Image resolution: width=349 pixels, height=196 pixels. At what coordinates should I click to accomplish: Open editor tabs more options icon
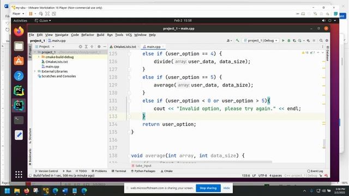pyautogui.click(x=322, y=47)
